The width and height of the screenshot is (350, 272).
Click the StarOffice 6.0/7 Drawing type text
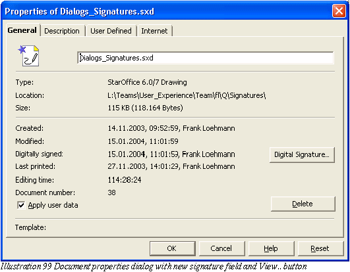tap(147, 82)
